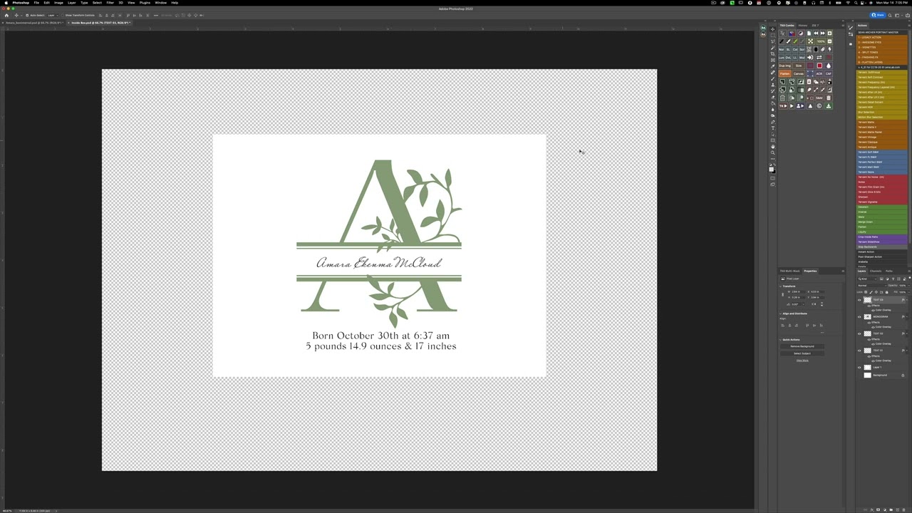Open the Plugins menu
The height and width of the screenshot is (513, 912).
pyautogui.click(x=145, y=3)
